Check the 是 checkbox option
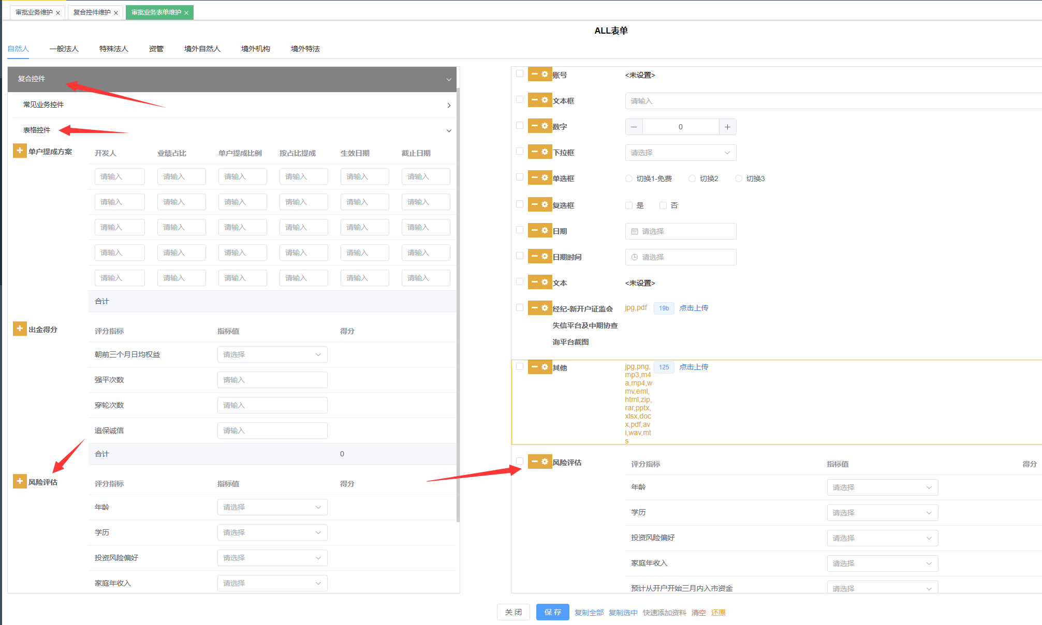The height and width of the screenshot is (625, 1042). tap(629, 205)
